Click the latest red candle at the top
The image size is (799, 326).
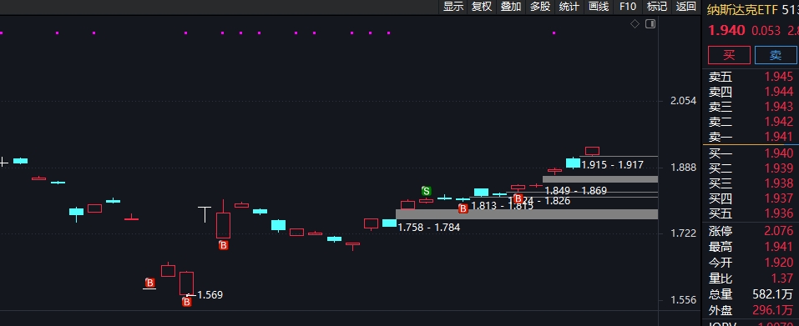pyautogui.click(x=592, y=151)
